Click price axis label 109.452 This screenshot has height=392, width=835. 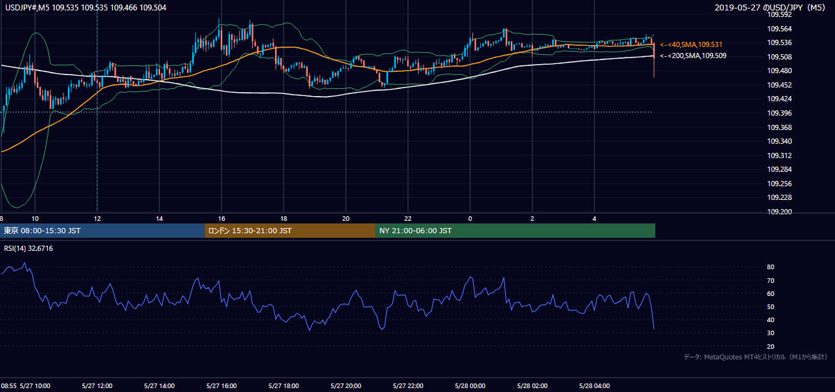click(779, 85)
